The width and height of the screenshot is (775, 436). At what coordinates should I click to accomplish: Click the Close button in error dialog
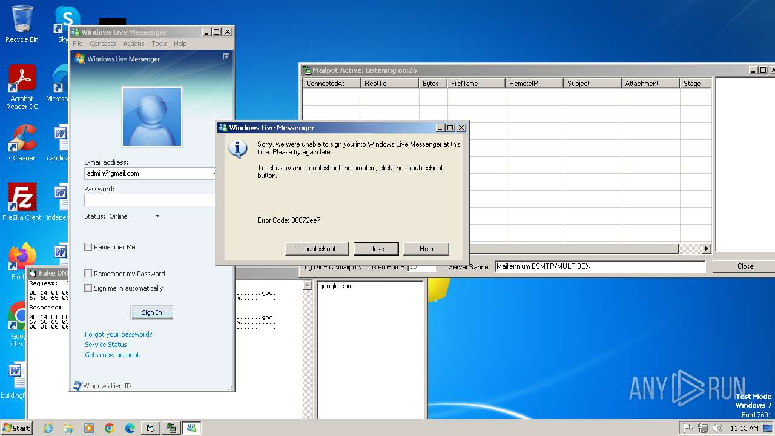[x=376, y=249]
